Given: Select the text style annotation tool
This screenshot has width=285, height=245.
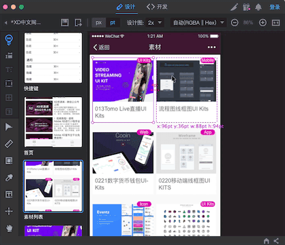Looking at the screenshot, I should tap(9, 69).
